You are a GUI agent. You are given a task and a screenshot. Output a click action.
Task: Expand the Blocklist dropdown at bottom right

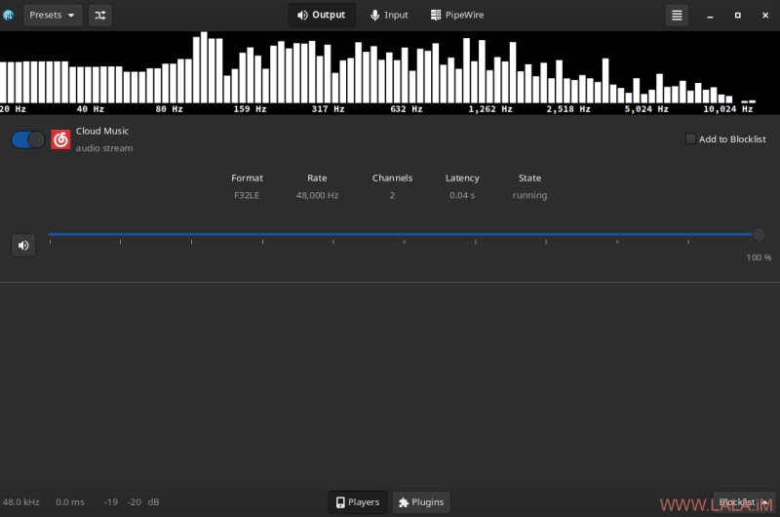[x=744, y=502]
